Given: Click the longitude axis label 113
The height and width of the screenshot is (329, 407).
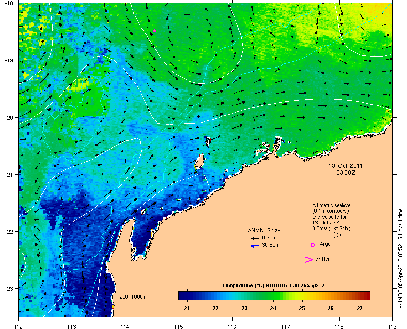Looking at the screenshot, I should [x=72, y=327].
